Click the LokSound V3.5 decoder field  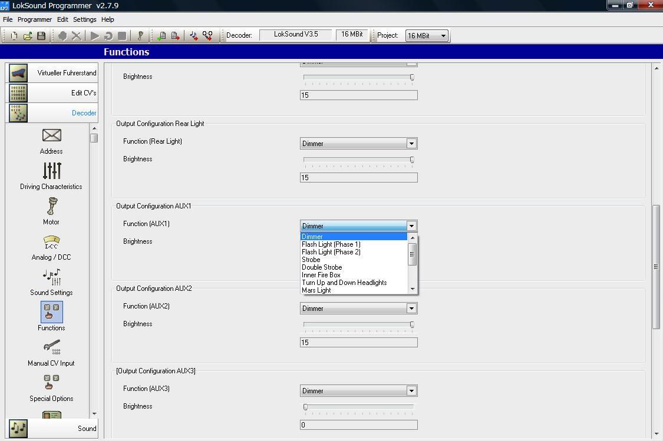click(296, 35)
